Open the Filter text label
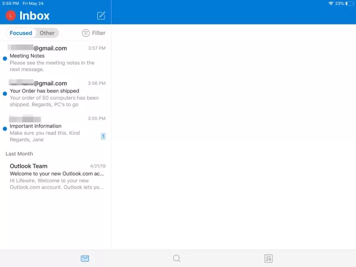 point(98,33)
